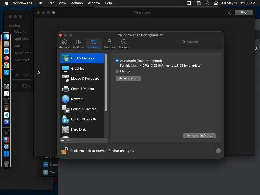Select Mouse & Keyboard settings

82,79
